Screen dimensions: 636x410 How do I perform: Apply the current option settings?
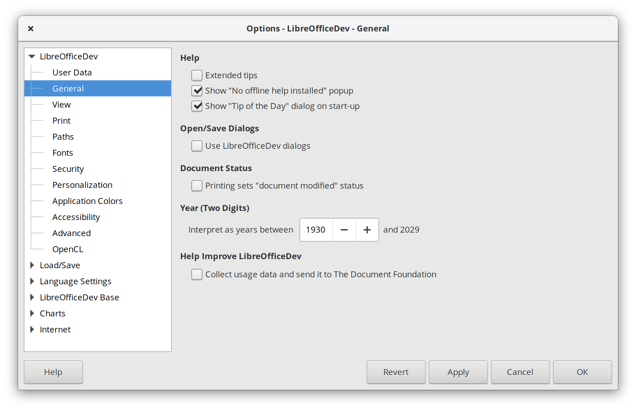tap(458, 372)
